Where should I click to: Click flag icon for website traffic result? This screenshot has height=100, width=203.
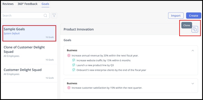point(74,60)
